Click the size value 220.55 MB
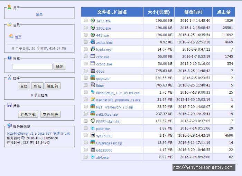242x176 pixels. [164, 78]
